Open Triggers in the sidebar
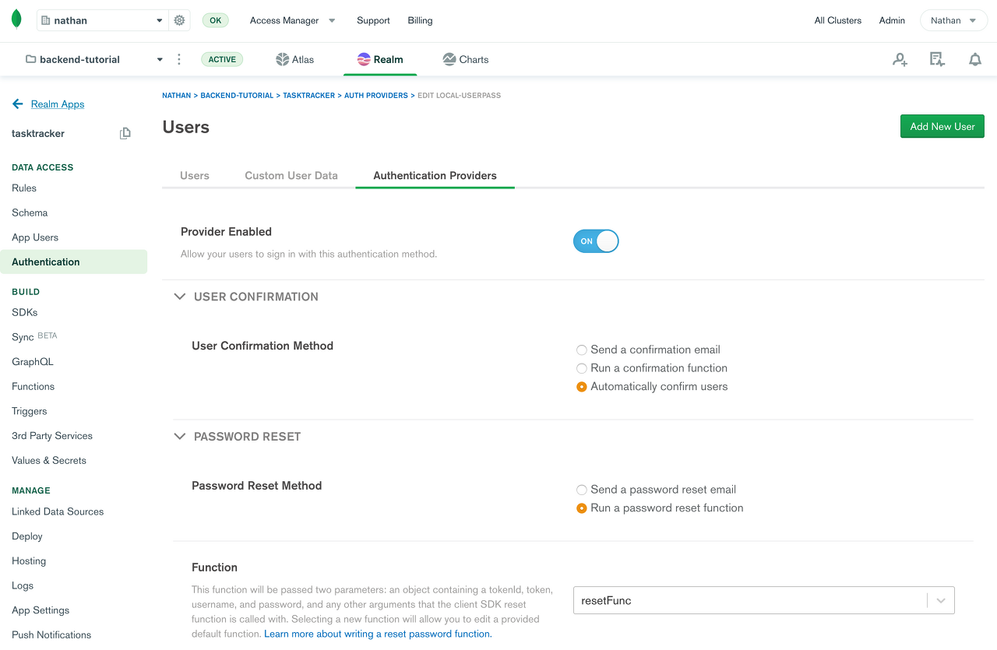This screenshot has width=997, height=650. point(30,411)
